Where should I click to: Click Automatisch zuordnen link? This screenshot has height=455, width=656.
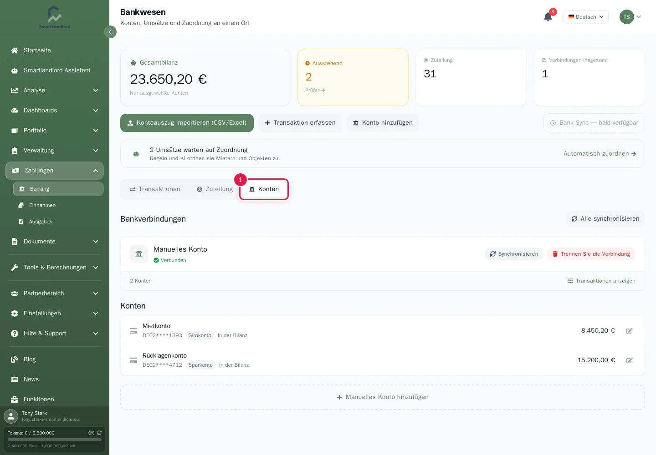600,154
